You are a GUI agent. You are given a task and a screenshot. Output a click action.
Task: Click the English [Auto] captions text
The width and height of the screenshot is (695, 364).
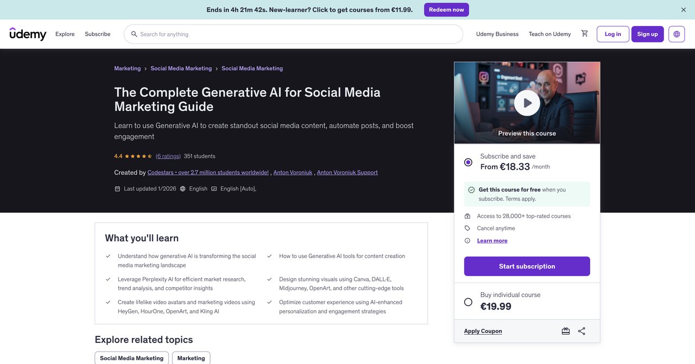coord(238,189)
